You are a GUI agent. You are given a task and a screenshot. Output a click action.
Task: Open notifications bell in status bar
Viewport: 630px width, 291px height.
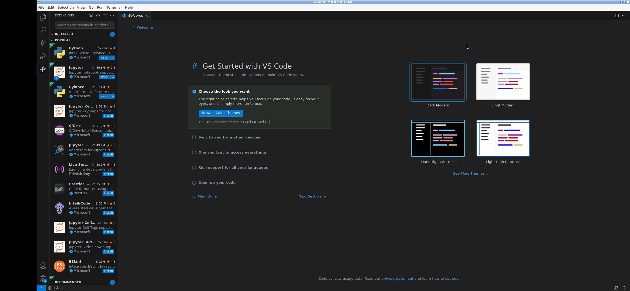[x=624, y=288]
